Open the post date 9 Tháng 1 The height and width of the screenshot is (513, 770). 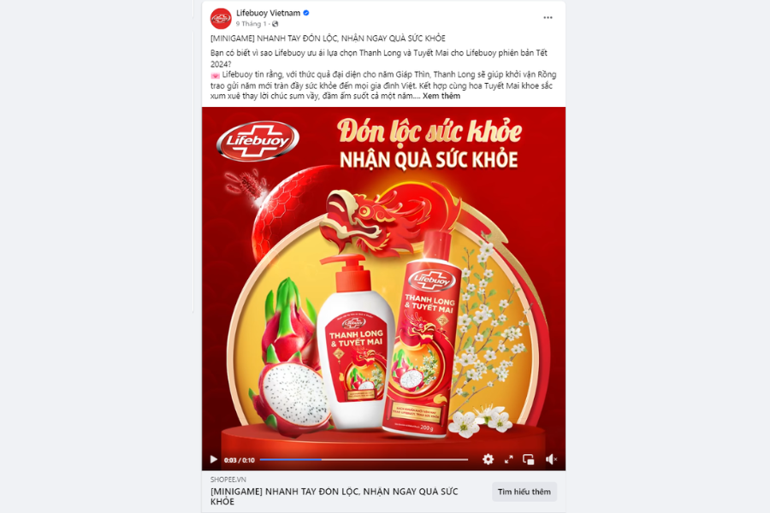click(x=251, y=24)
